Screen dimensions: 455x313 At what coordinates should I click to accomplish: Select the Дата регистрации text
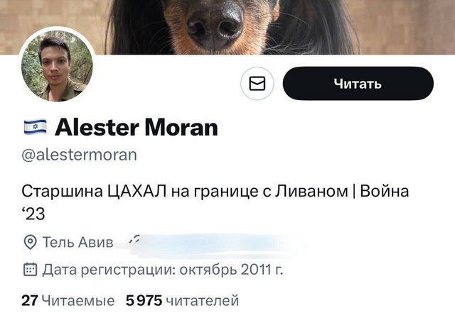pyautogui.click(x=109, y=270)
